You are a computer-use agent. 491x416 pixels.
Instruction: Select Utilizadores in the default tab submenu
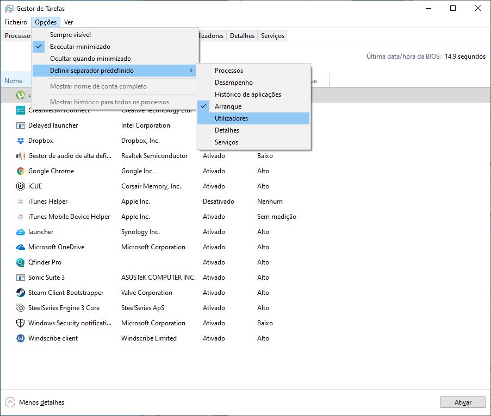[253, 118]
